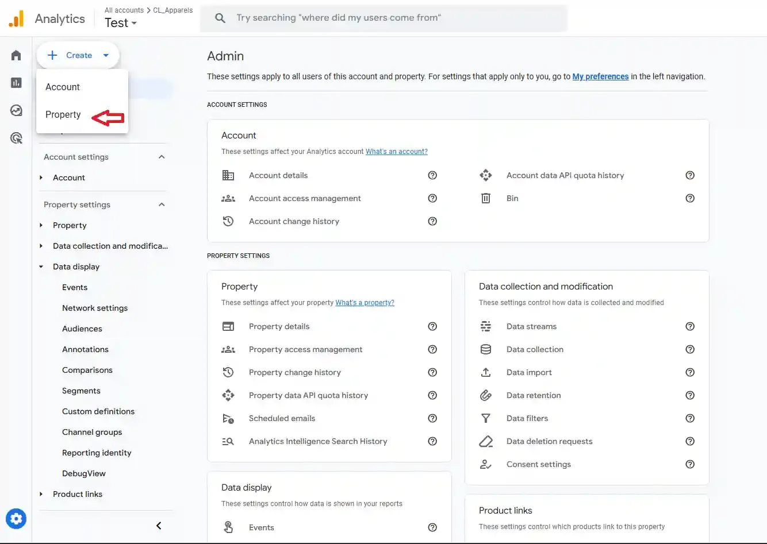Expand the Account tree item arrow
The height and width of the screenshot is (544, 767).
(41, 178)
